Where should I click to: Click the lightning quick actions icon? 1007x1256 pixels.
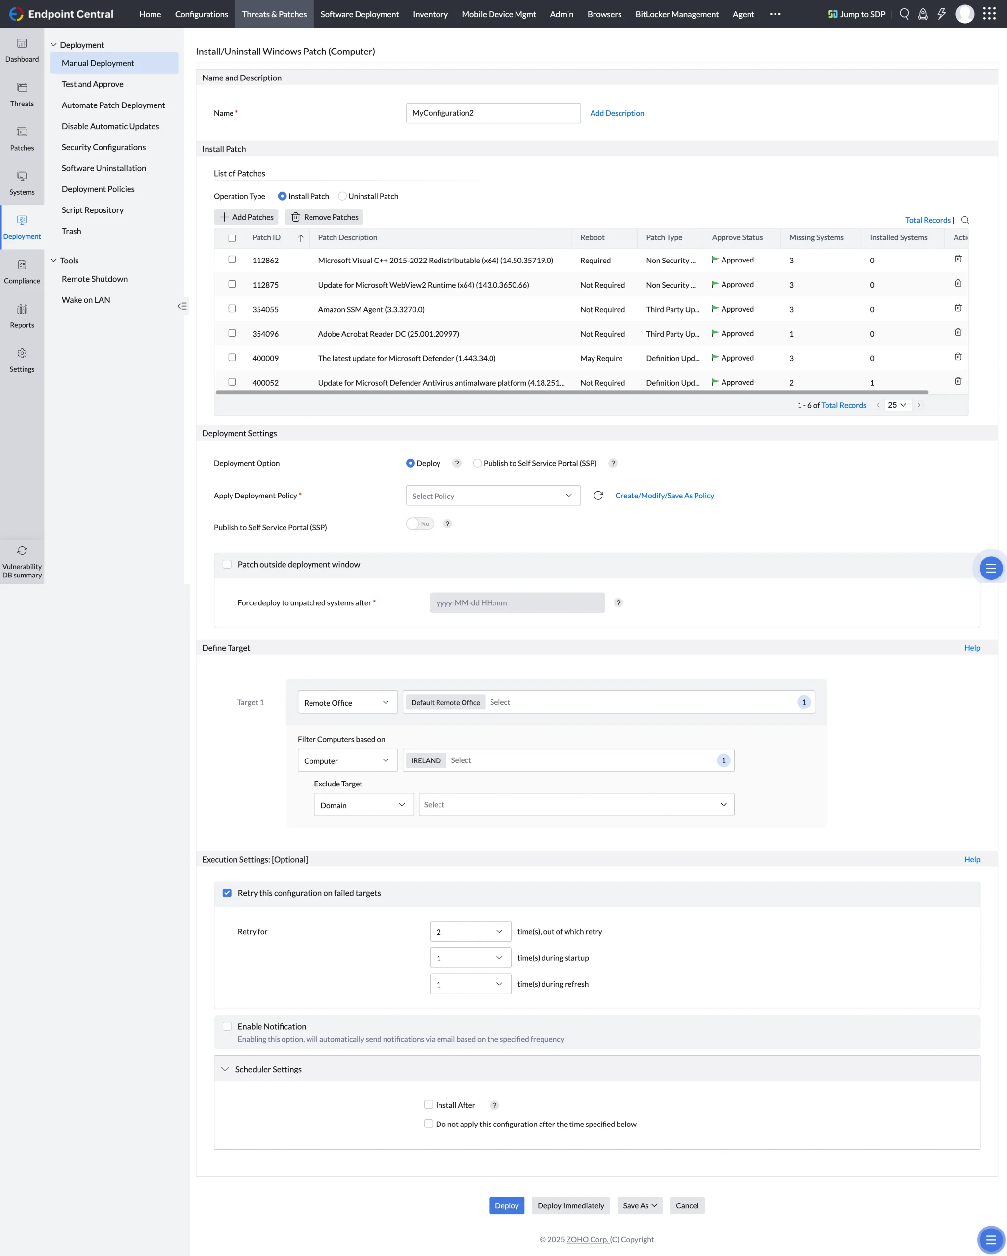[x=941, y=14]
